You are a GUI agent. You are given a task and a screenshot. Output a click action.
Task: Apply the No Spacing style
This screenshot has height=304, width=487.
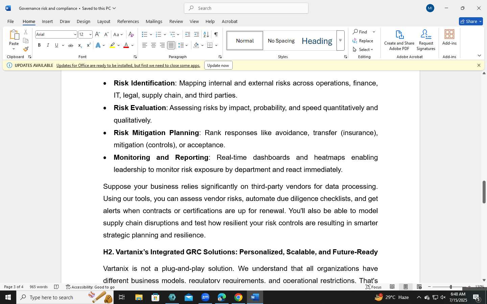pyautogui.click(x=281, y=41)
